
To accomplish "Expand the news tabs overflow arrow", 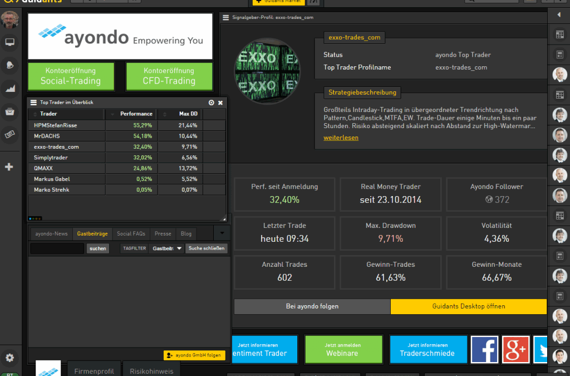I will (x=222, y=233).
